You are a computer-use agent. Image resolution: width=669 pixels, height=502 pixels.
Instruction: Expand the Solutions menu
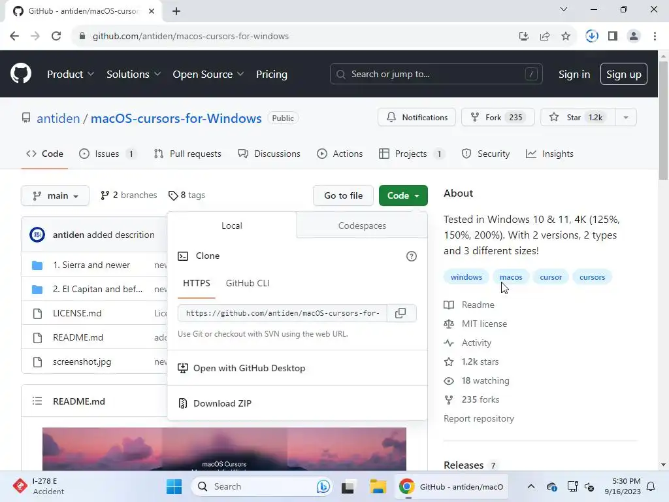[x=133, y=75]
